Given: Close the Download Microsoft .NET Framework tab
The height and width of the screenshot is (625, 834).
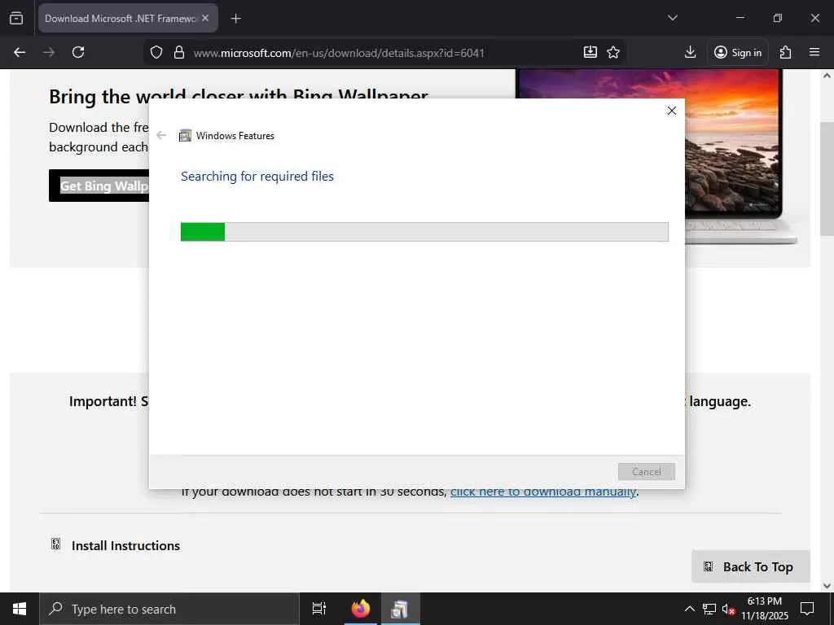Looking at the screenshot, I should tap(205, 18).
